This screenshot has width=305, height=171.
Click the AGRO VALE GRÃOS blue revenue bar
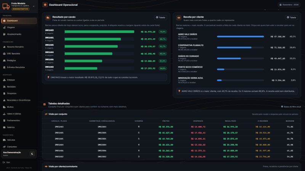[x=241, y=36]
